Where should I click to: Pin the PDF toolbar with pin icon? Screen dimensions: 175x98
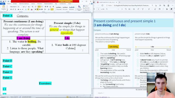coord(171,9)
